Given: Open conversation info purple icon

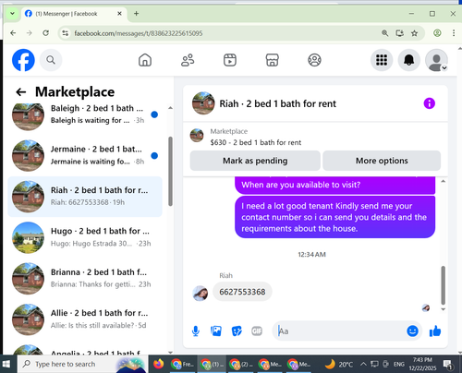Looking at the screenshot, I should pyautogui.click(x=430, y=103).
